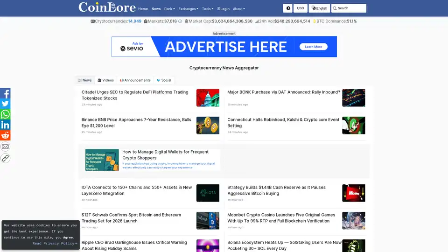Open IOTA Connects to 150+ Chains article

pyautogui.click(x=137, y=190)
